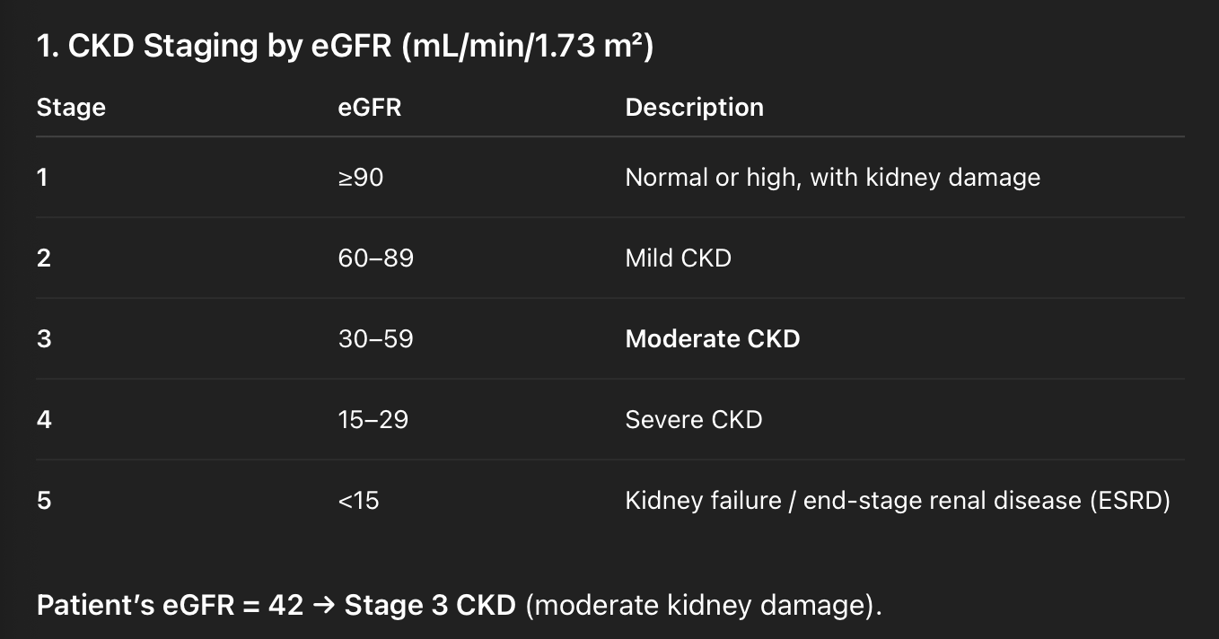
Task: Click stage number 2 in the table
Action: [43, 258]
